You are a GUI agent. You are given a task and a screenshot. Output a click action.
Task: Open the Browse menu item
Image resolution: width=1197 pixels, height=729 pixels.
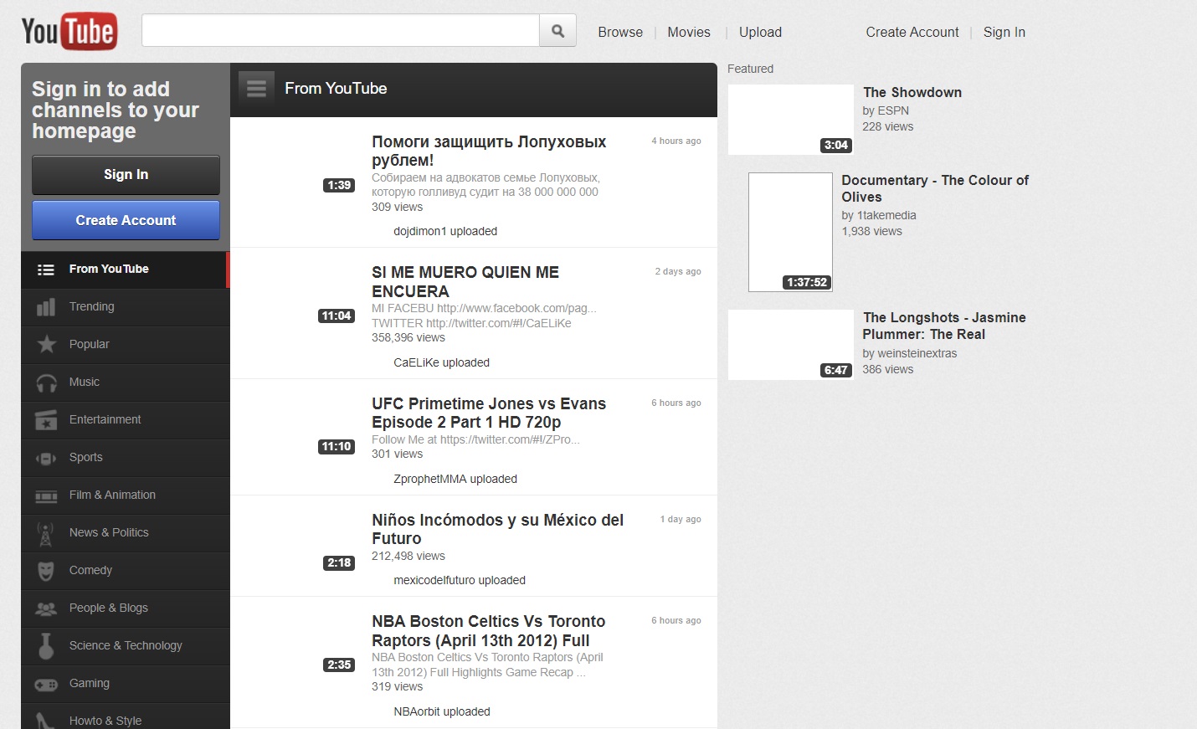point(620,32)
